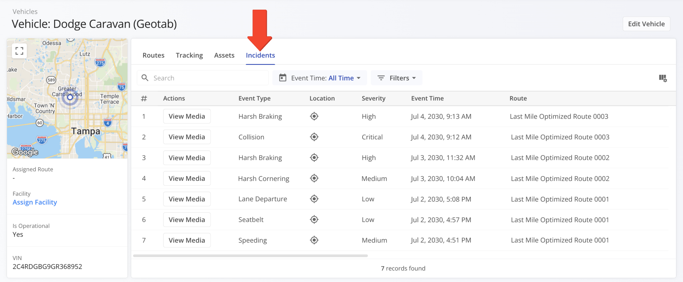Click Route 0001 in Seatbelt row
Image resolution: width=683 pixels, height=282 pixels.
[560, 220]
